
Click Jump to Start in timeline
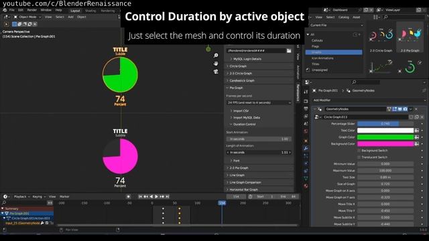click(140, 196)
